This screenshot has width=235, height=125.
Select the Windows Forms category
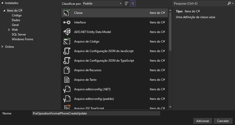22,39
